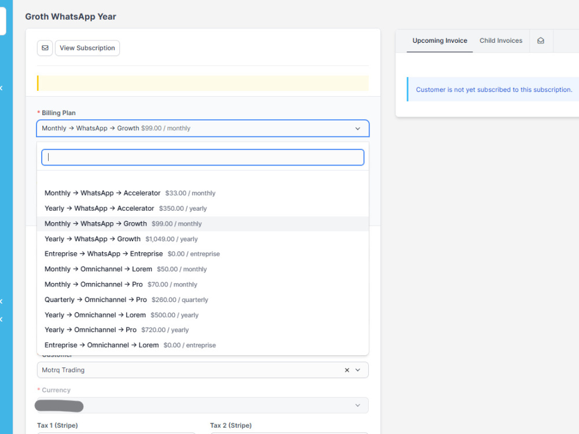
Task: Switch to the Child Invoices tab
Action: [501, 41]
